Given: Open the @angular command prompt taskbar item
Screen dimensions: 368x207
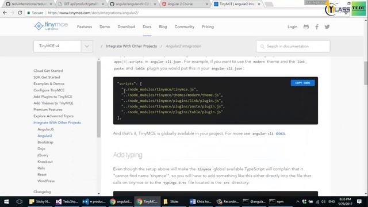Looking at the screenshot, I should (x=254, y=202).
